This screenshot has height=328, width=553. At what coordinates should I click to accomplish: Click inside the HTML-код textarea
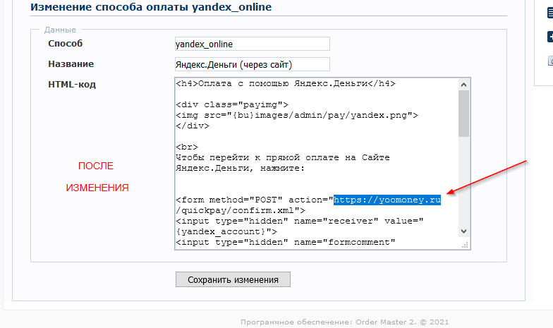tap(322, 164)
